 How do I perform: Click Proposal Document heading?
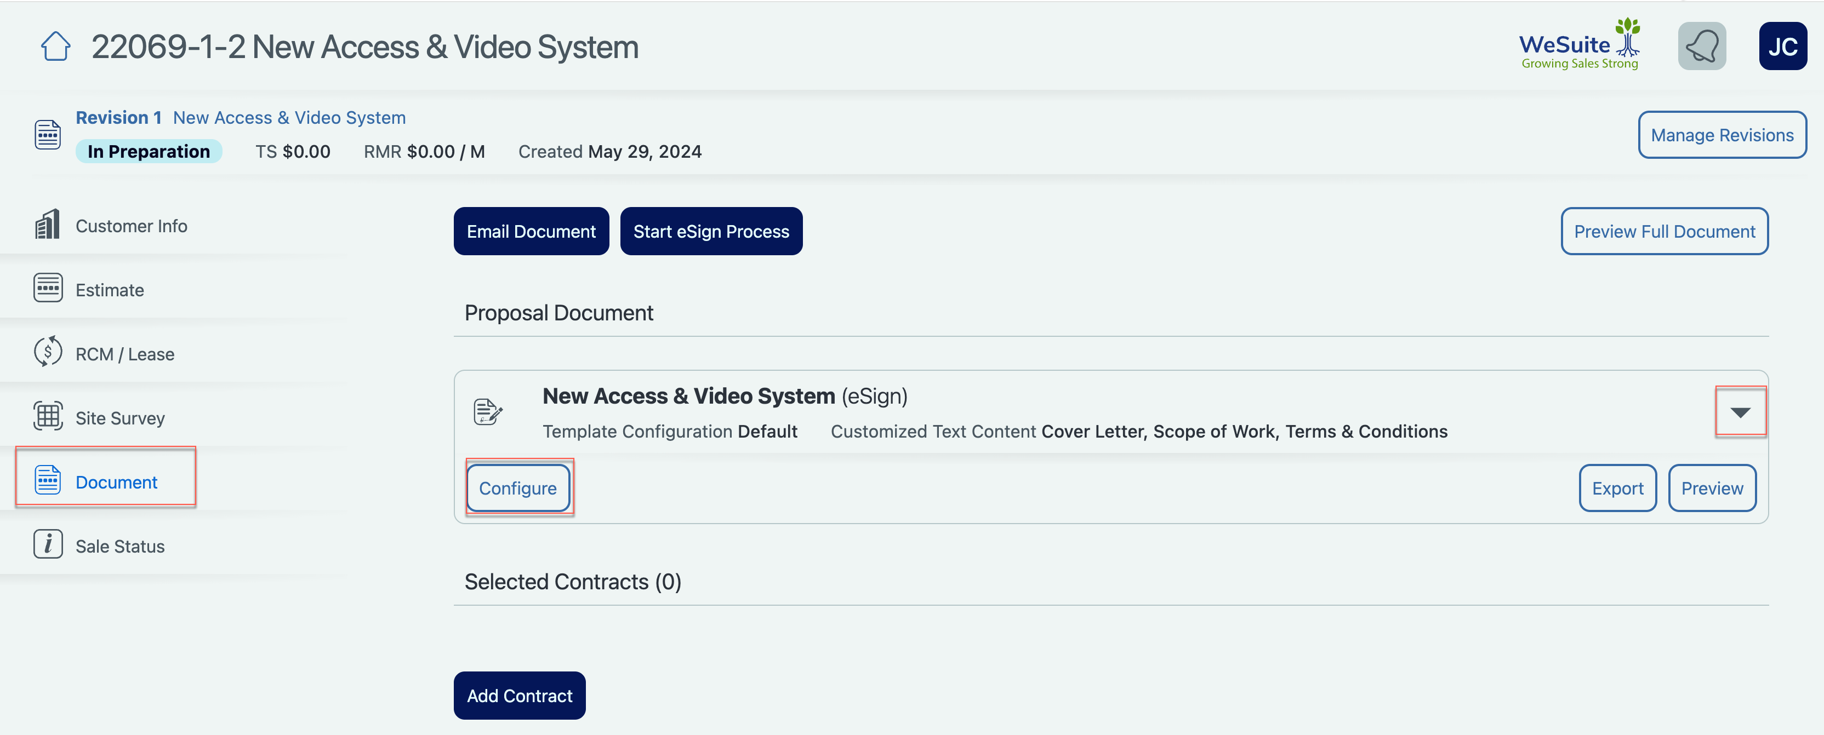(x=558, y=313)
